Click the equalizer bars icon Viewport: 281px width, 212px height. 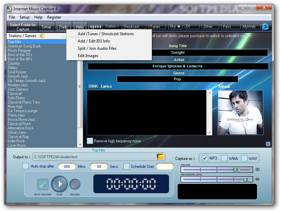[x=95, y=27]
